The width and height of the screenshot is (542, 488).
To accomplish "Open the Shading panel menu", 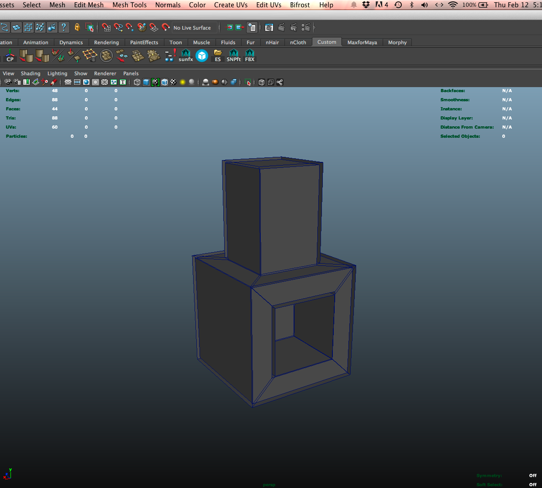I will point(31,73).
